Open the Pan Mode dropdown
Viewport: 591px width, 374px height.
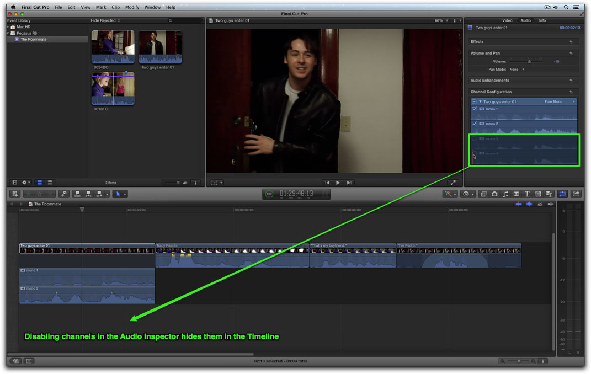click(x=517, y=70)
